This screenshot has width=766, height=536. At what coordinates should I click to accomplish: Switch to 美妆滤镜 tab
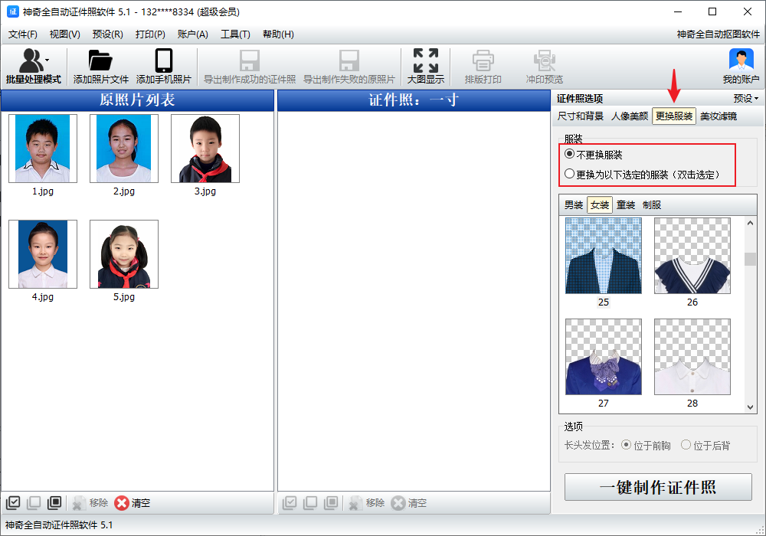pos(719,116)
